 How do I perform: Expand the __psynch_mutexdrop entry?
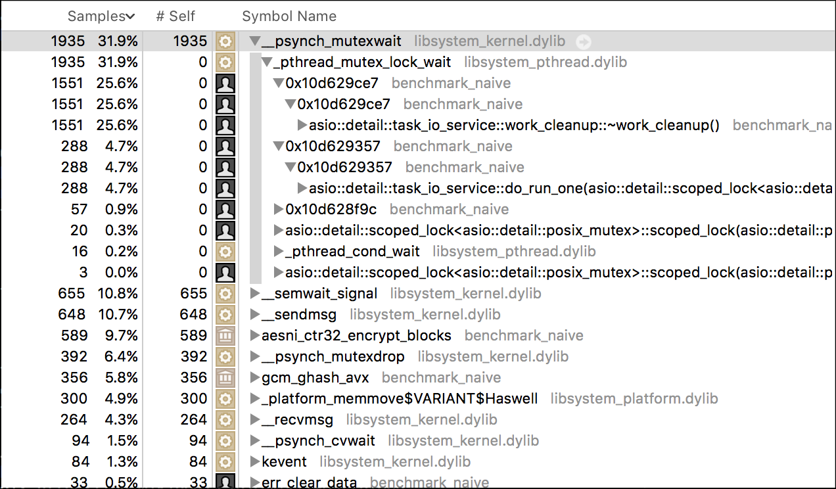pos(255,357)
